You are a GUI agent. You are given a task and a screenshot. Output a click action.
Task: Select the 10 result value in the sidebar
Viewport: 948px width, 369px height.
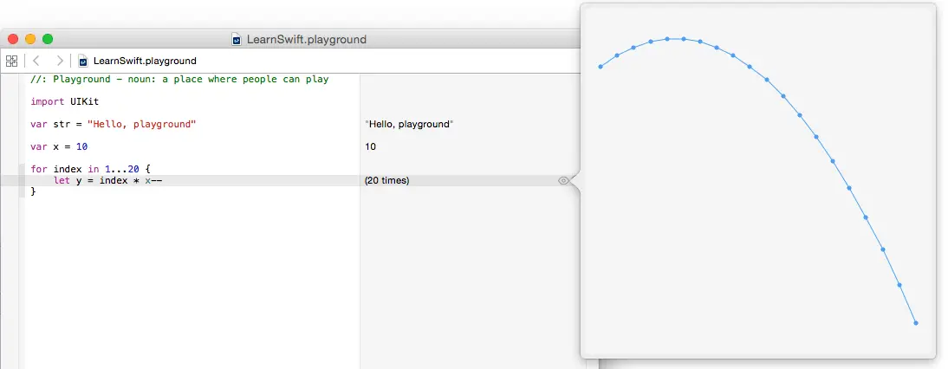click(x=370, y=146)
